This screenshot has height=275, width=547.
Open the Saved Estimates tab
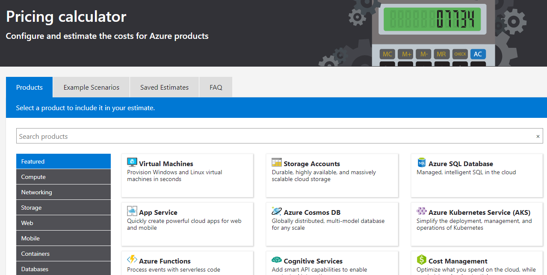(x=164, y=87)
